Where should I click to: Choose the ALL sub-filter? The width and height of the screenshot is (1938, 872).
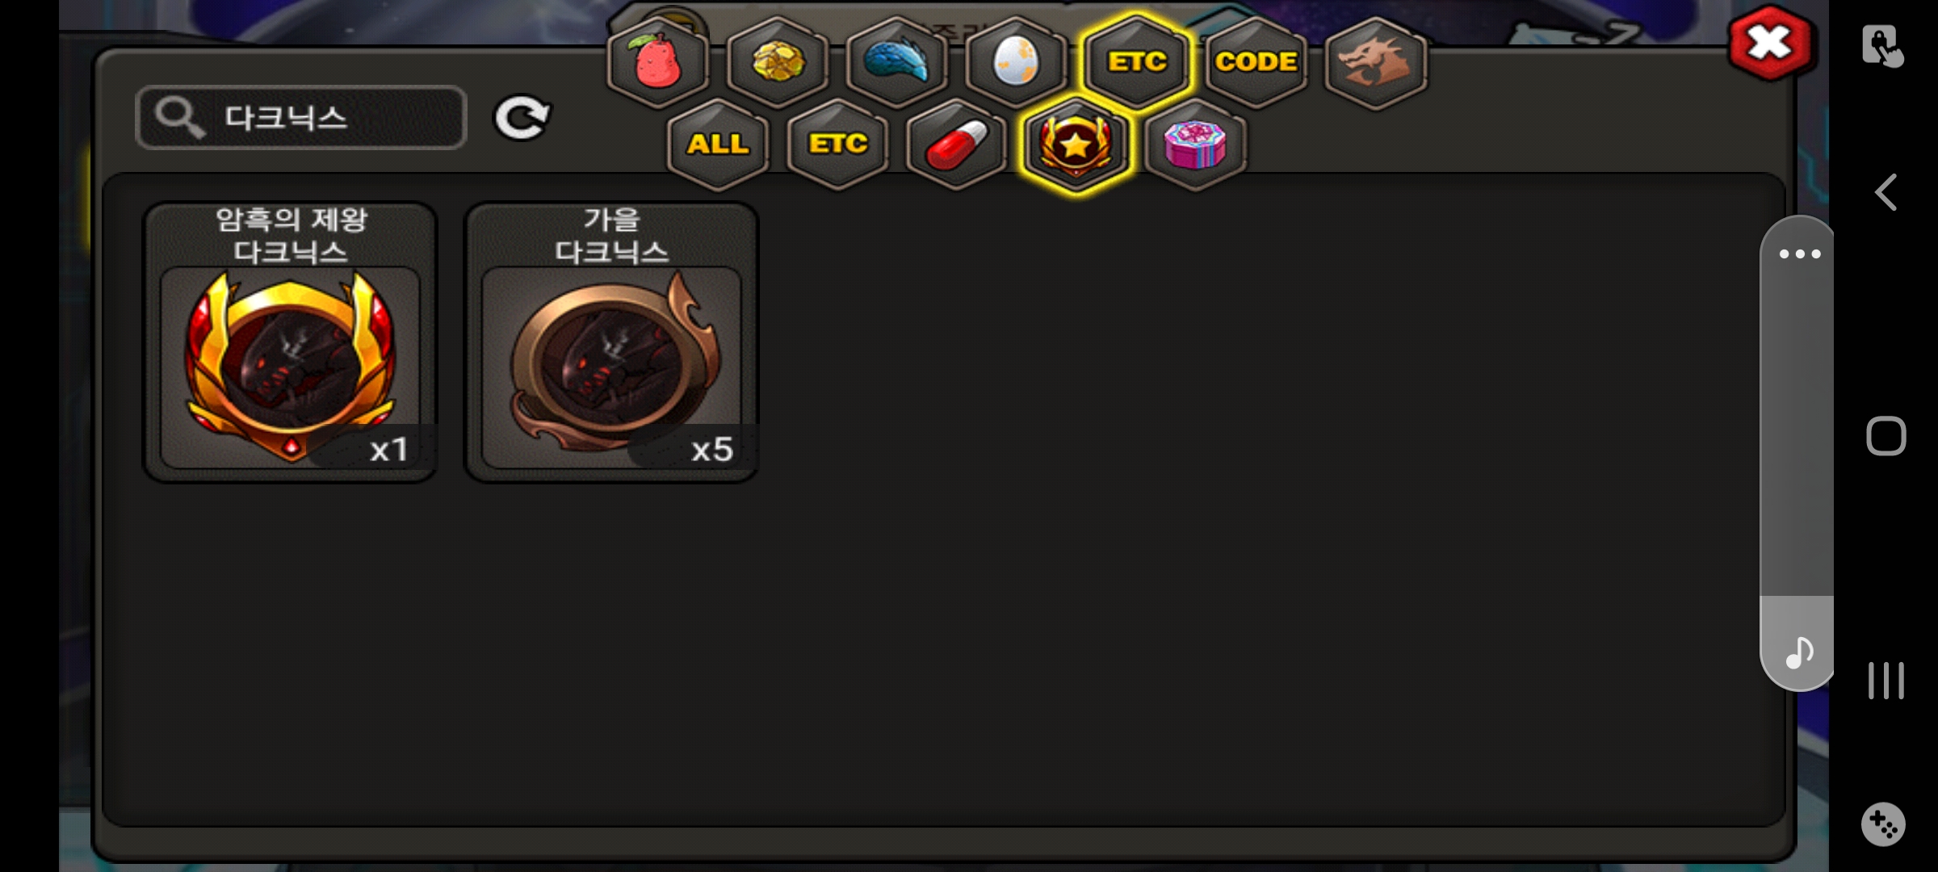tap(718, 145)
